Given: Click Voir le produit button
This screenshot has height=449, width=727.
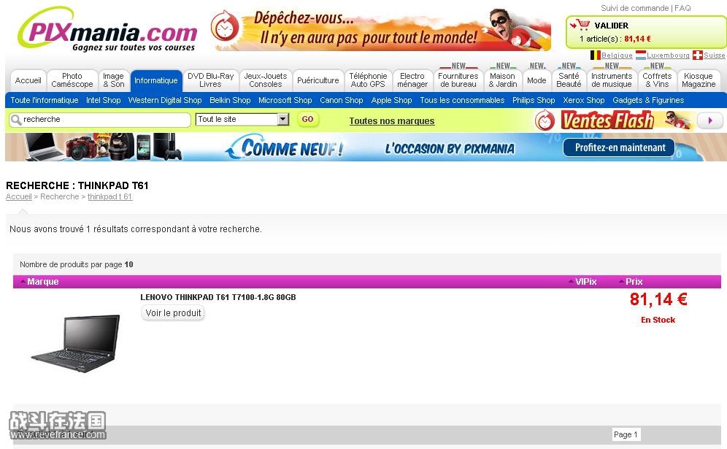Looking at the screenshot, I should [173, 313].
